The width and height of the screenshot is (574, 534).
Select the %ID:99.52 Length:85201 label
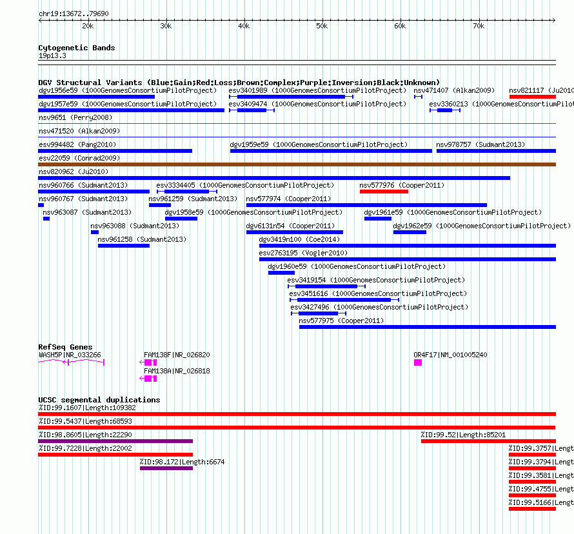[463, 435]
